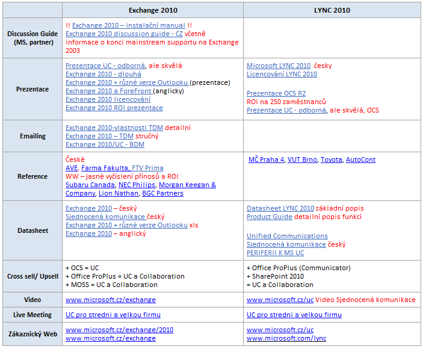Open the Exchange 2010 – instalační manual link

pyautogui.click(x=129, y=25)
